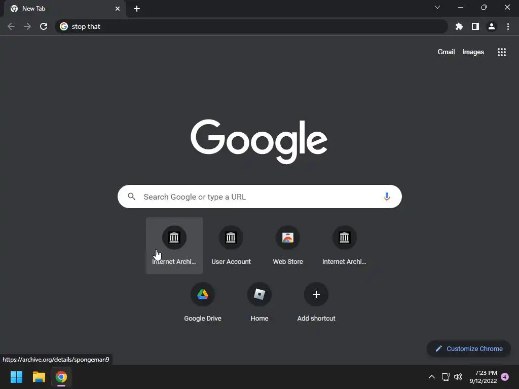Toggle the side panel icon
The image size is (519, 389).
[x=475, y=26]
